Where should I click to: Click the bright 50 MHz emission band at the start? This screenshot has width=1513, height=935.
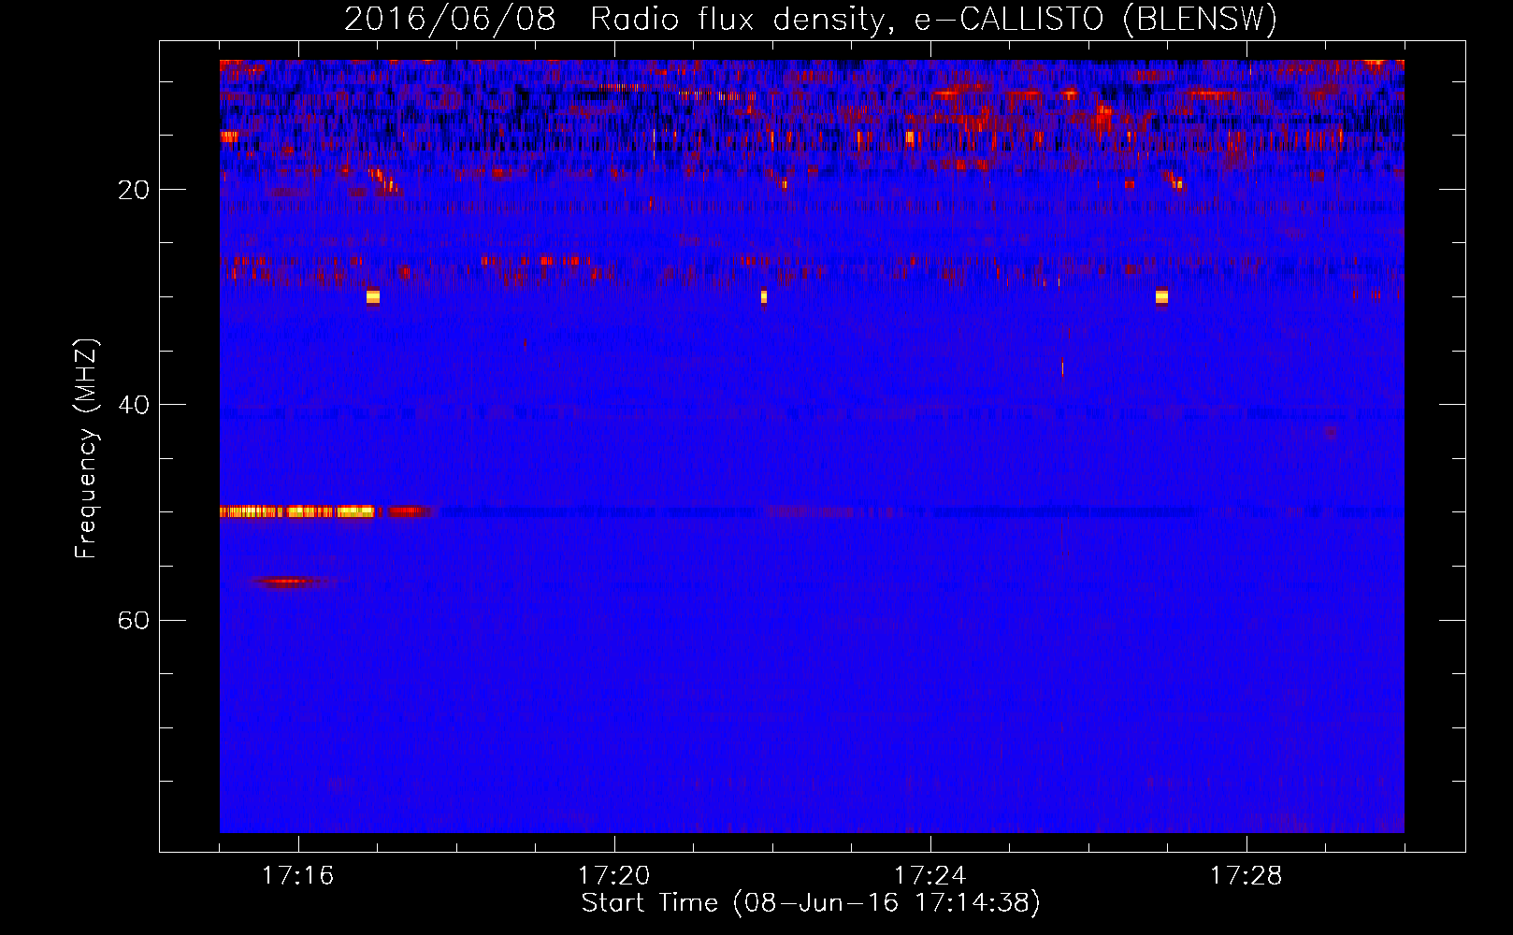pyautogui.click(x=297, y=511)
